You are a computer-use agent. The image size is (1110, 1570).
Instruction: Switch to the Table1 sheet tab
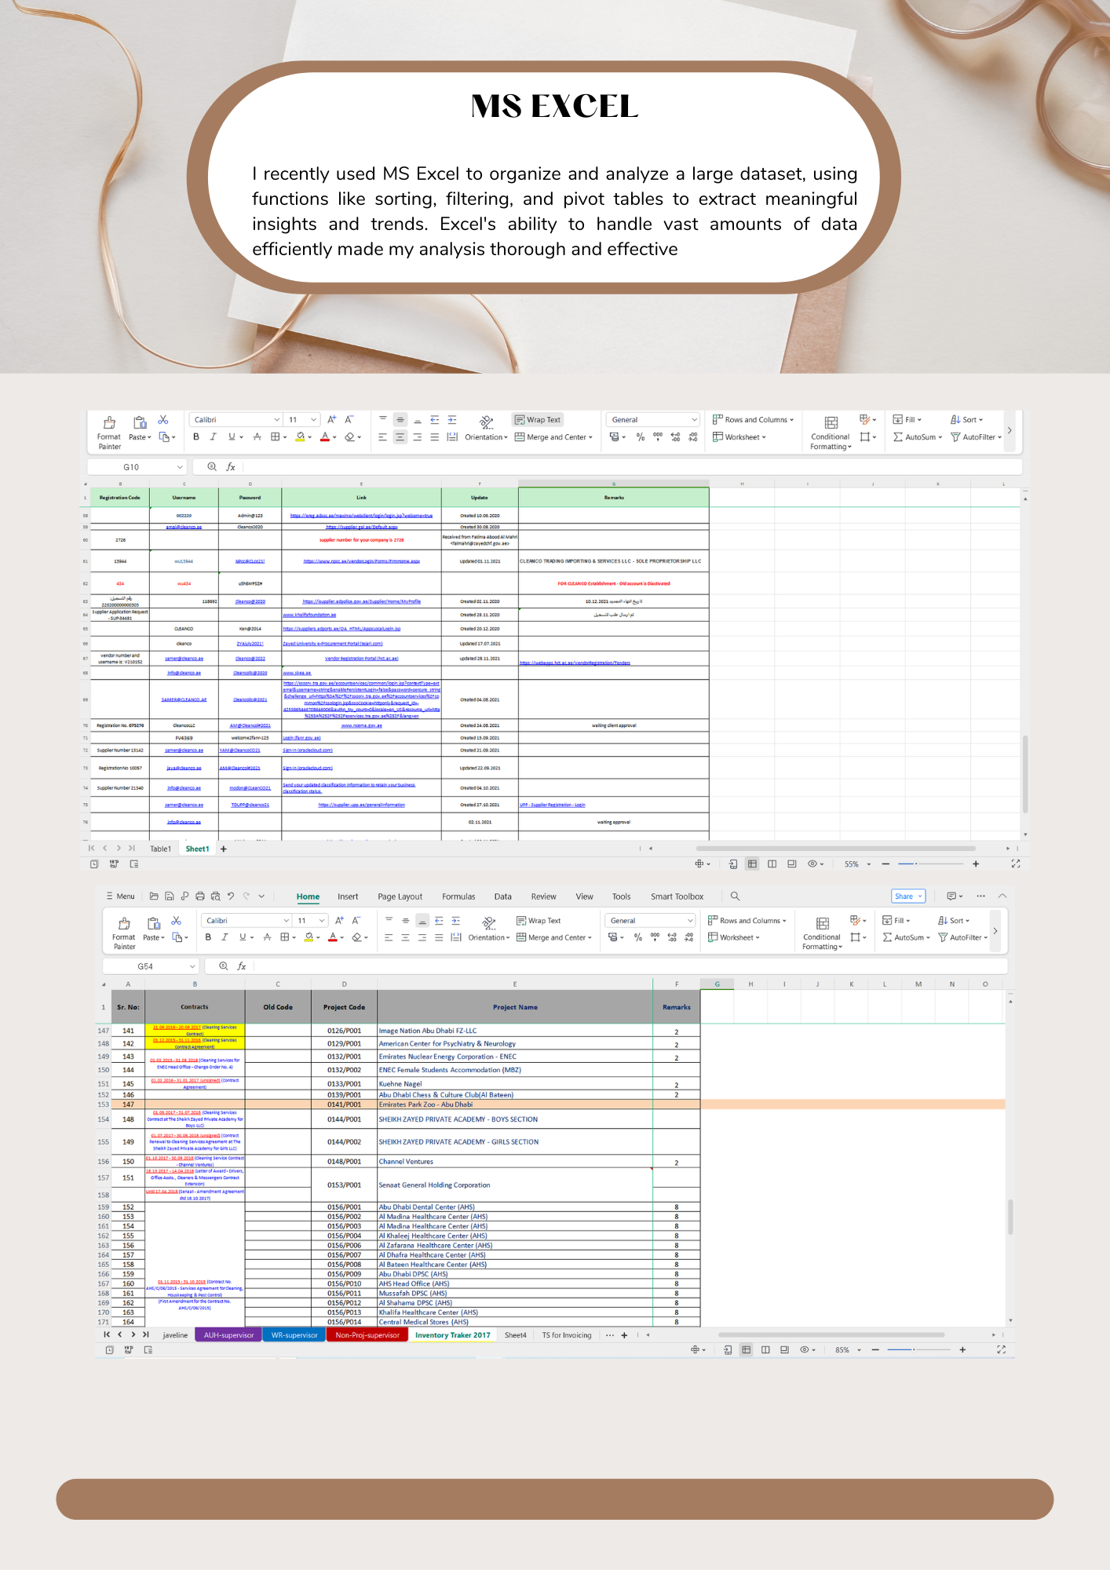pos(160,849)
